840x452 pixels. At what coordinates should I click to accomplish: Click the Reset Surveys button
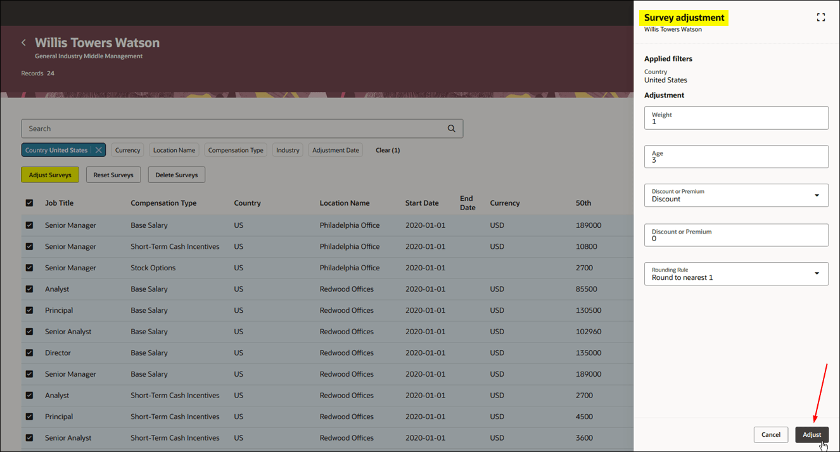point(113,175)
